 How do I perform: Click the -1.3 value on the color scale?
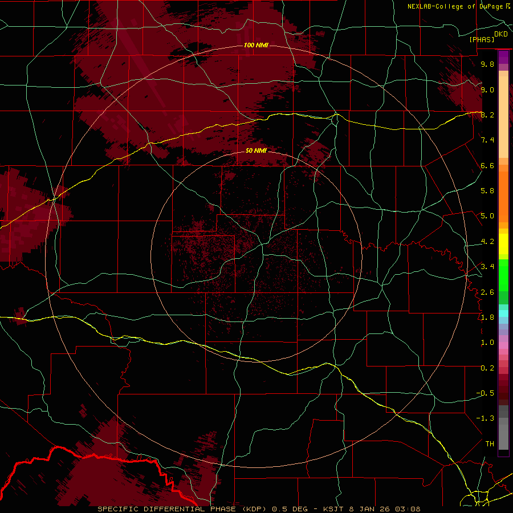(x=485, y=418)
